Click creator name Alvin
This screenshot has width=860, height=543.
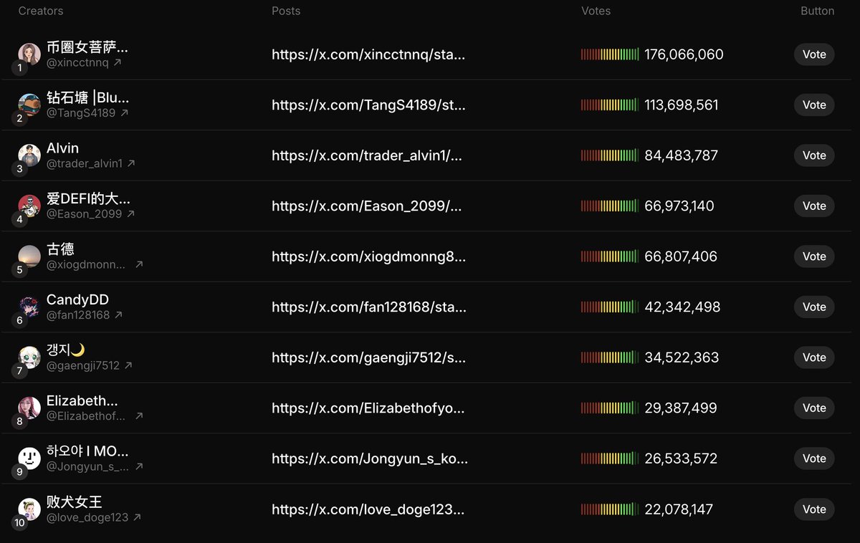click(x=62, y=148)
